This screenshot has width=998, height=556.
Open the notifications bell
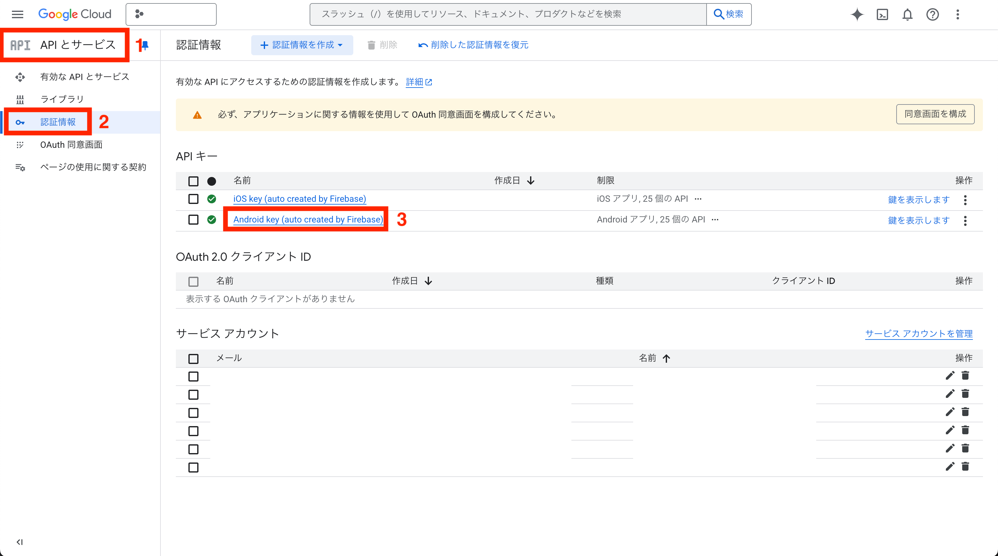(907, 14)
